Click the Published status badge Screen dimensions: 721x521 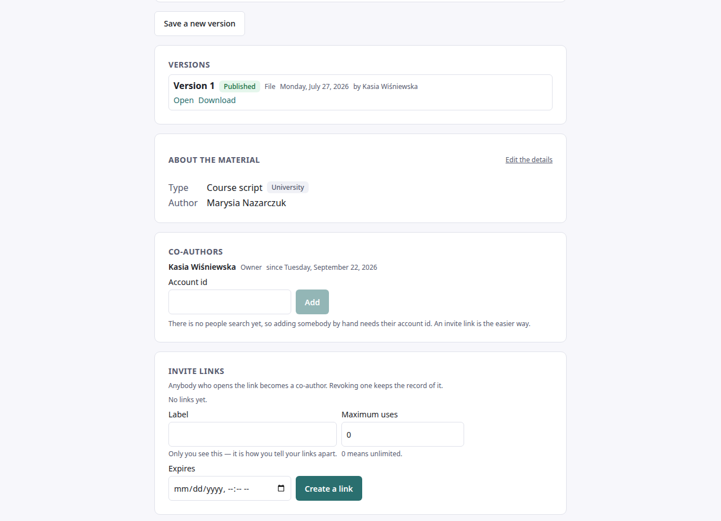(239, 87)
